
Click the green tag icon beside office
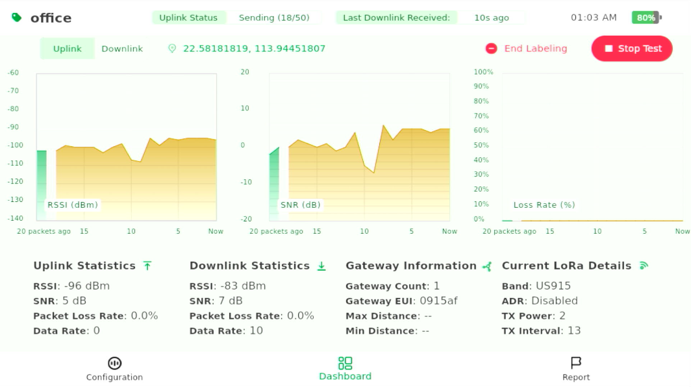pos(17,18)
